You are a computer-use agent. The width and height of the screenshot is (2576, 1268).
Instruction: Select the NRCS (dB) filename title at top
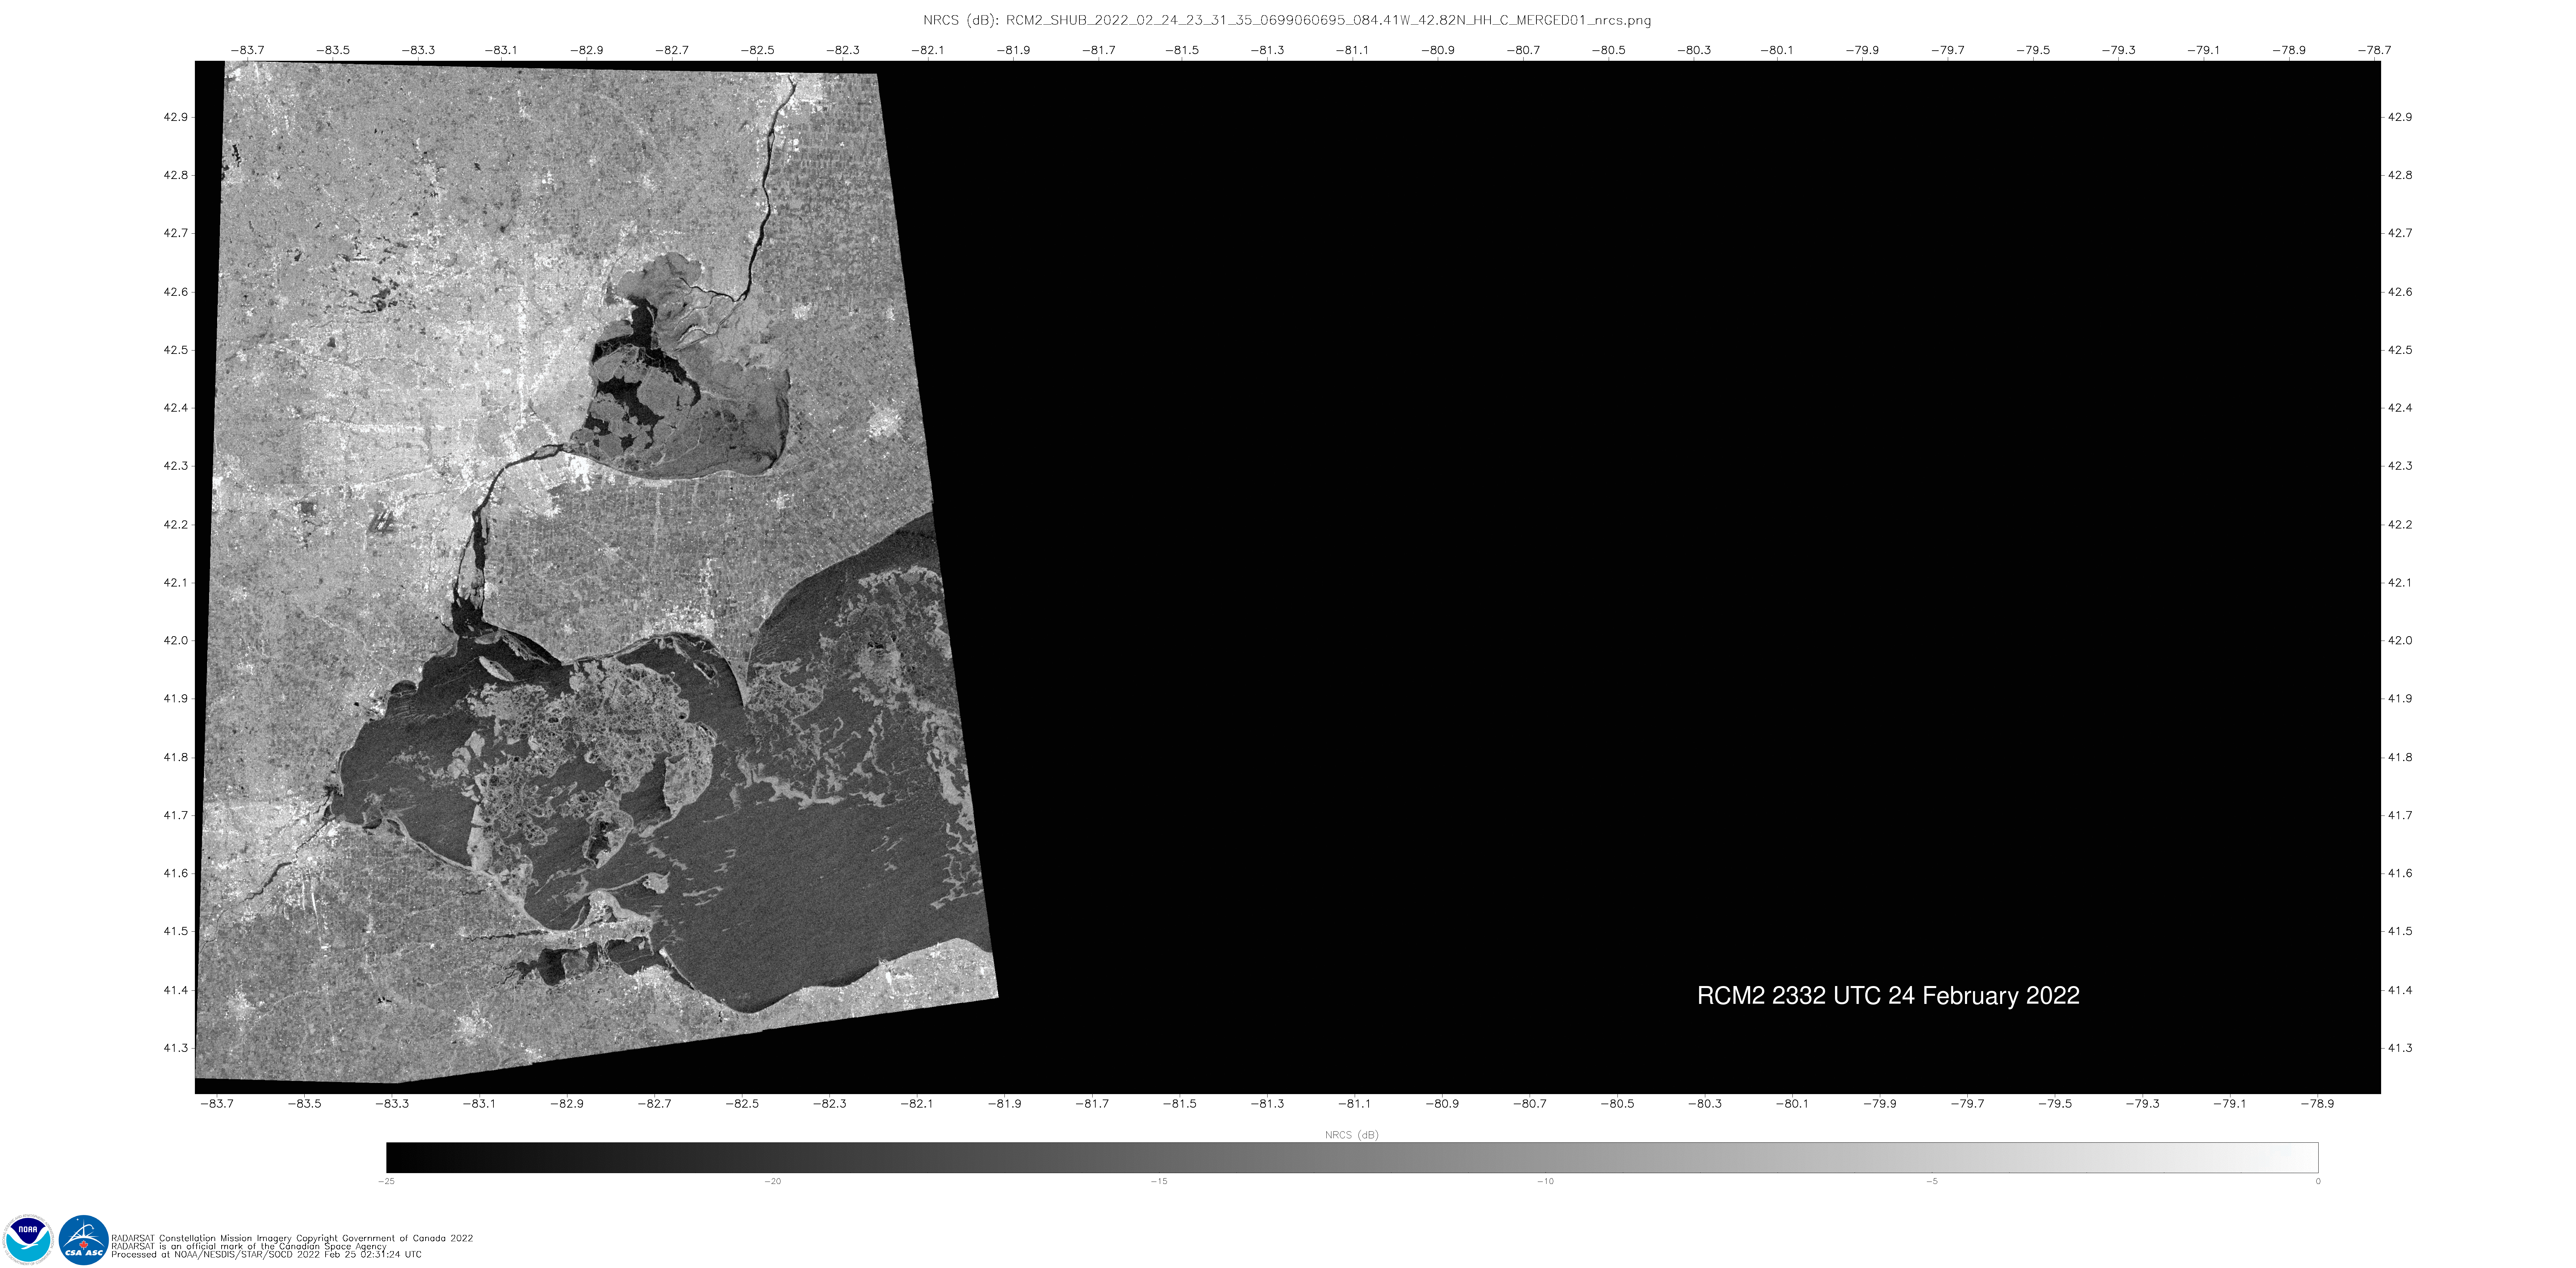pos(1287,20)
